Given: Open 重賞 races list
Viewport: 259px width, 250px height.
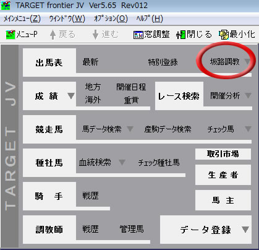Looking at the screenshot, I should point(131,100).
